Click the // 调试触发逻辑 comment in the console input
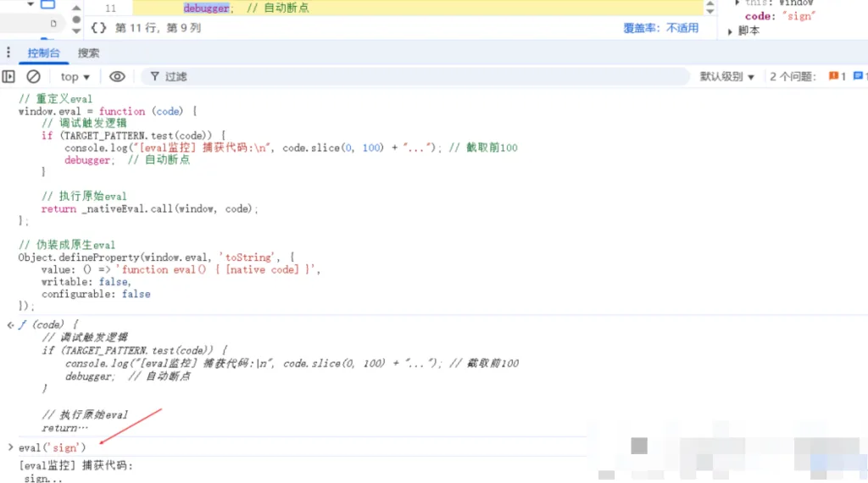This screenshot has width=868, height=483. [x=84, y=124]
